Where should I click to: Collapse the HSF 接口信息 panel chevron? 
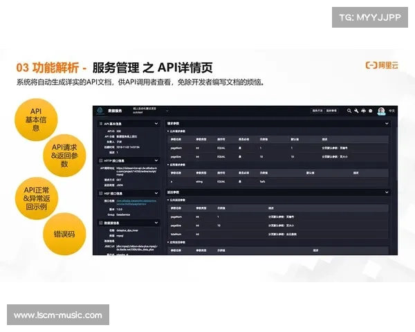coord(156,193)
